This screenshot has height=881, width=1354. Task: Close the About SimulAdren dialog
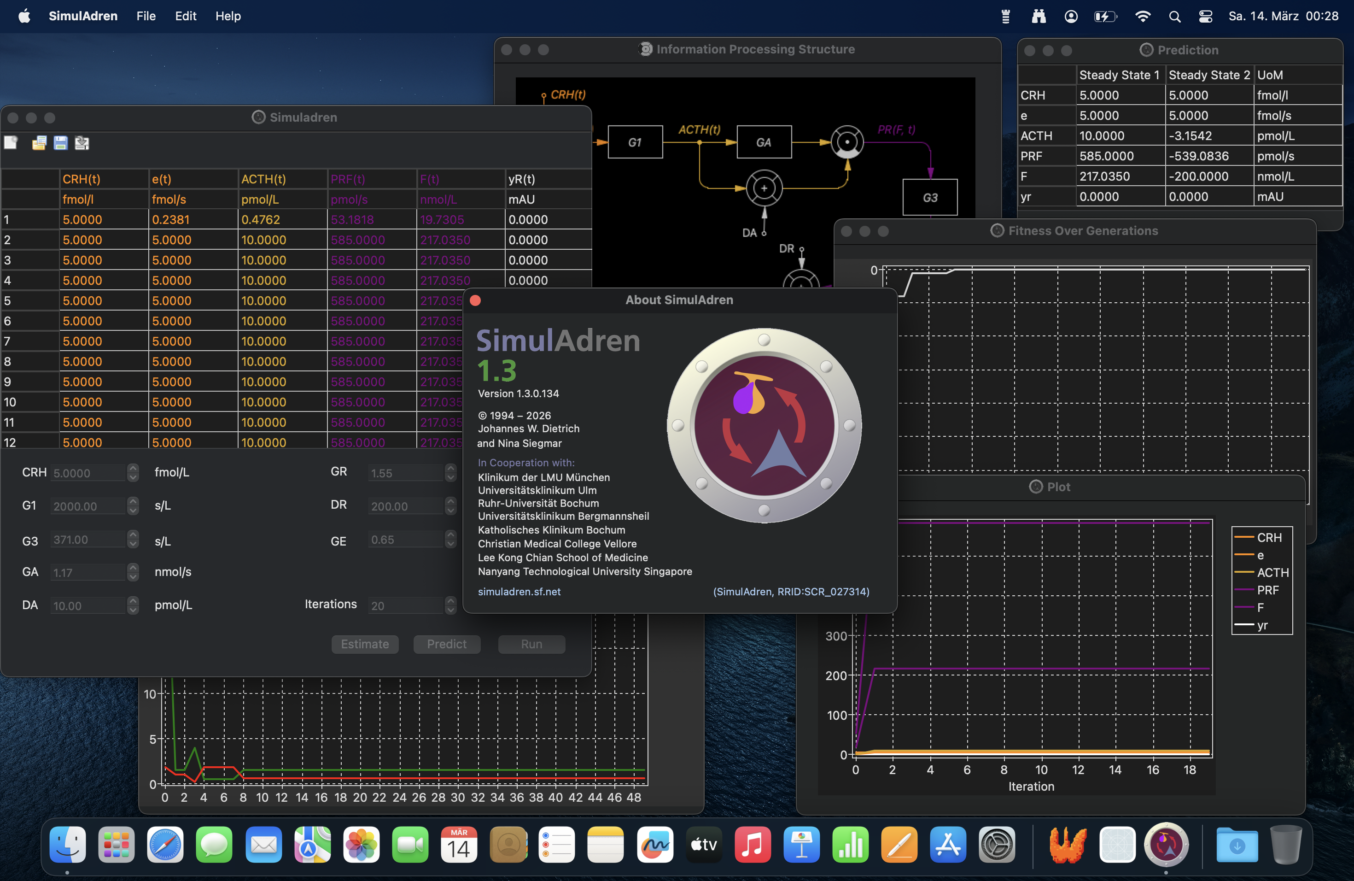476,300
